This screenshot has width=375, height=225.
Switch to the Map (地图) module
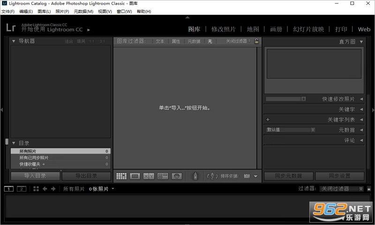(253, 29)
